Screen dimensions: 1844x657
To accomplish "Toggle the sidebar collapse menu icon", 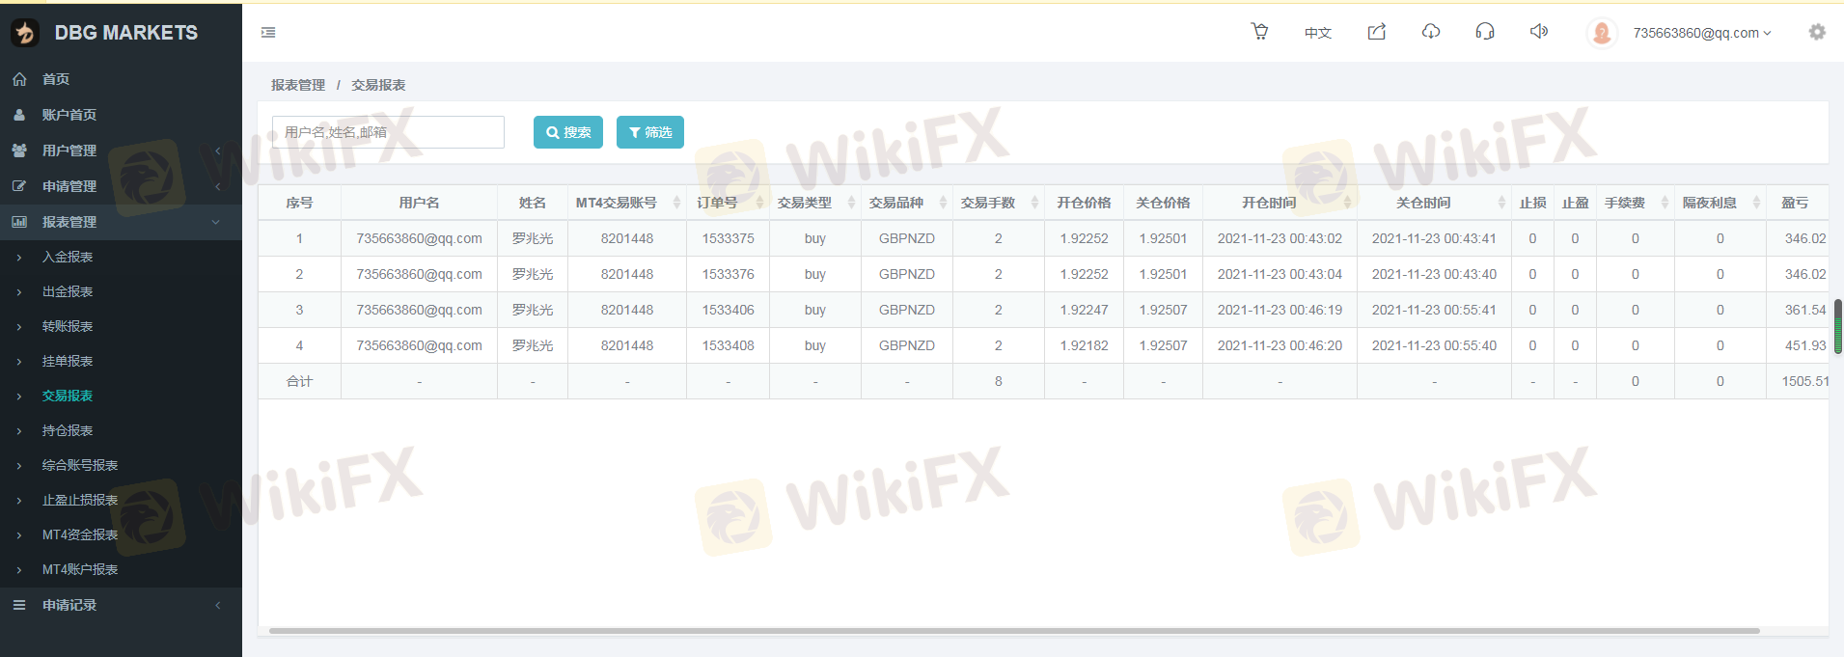I will click(x=268, y=33).
